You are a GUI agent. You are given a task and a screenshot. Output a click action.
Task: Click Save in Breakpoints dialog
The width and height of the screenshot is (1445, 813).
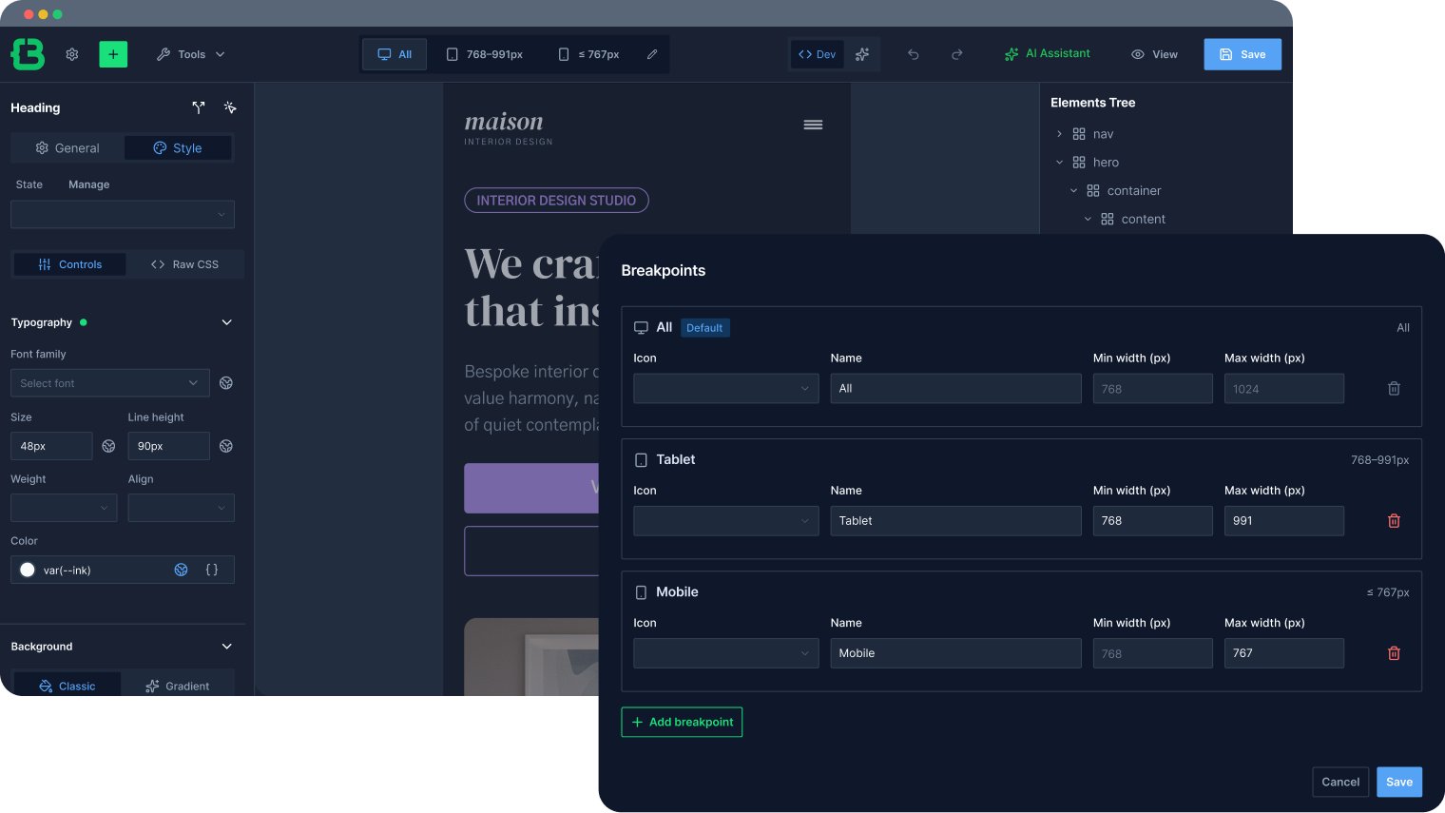coord(1399,782)
